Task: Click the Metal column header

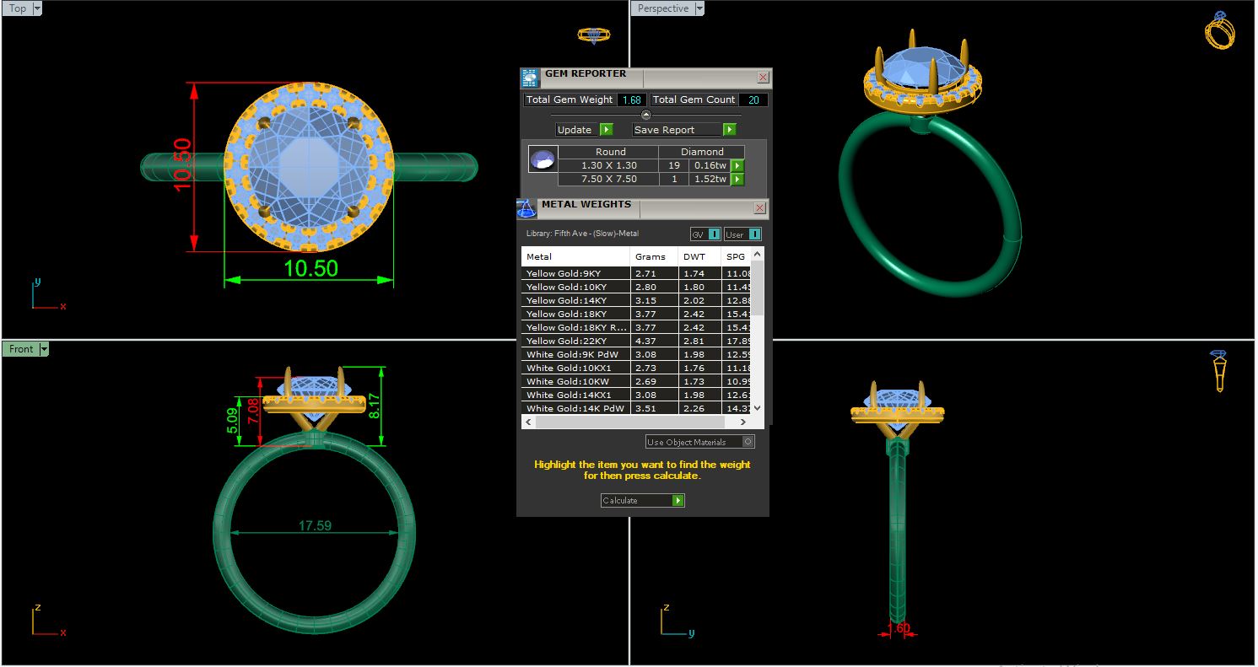Action: click(575, 256)
